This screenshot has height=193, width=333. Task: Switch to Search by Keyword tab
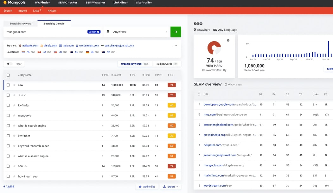20,23
